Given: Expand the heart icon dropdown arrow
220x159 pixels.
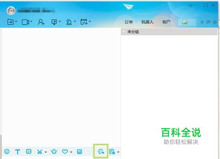Looking at the screenshot, I should (71, 152).
